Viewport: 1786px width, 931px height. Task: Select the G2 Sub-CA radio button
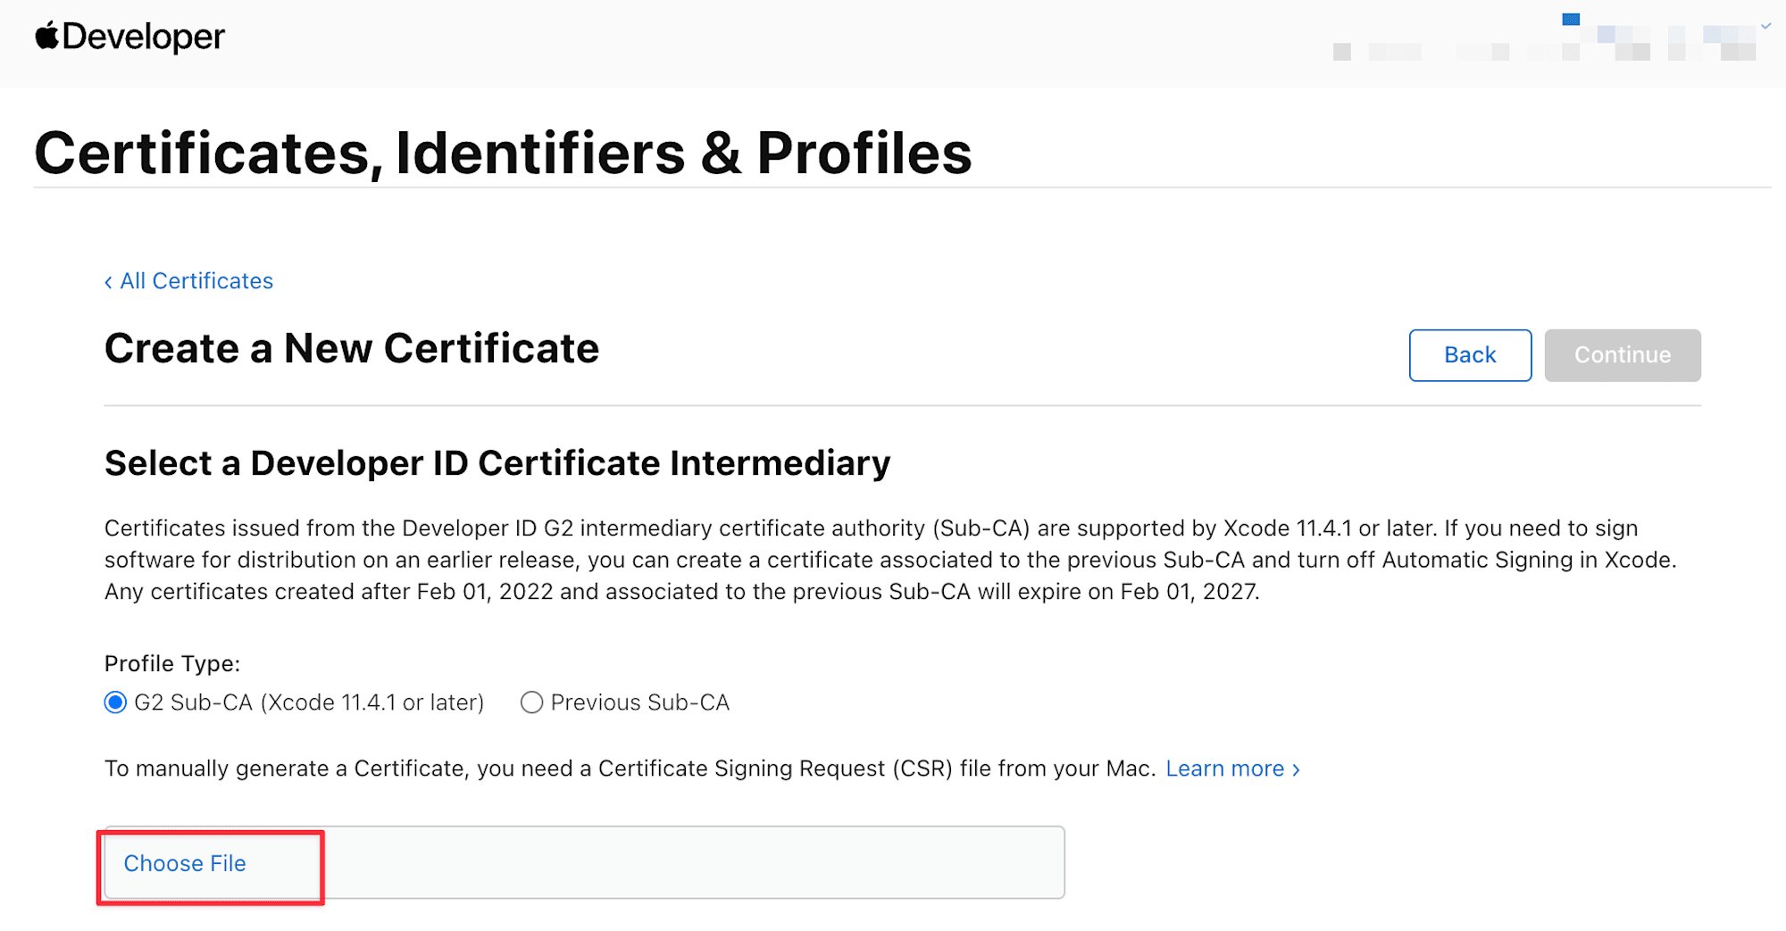pos(115,702)
